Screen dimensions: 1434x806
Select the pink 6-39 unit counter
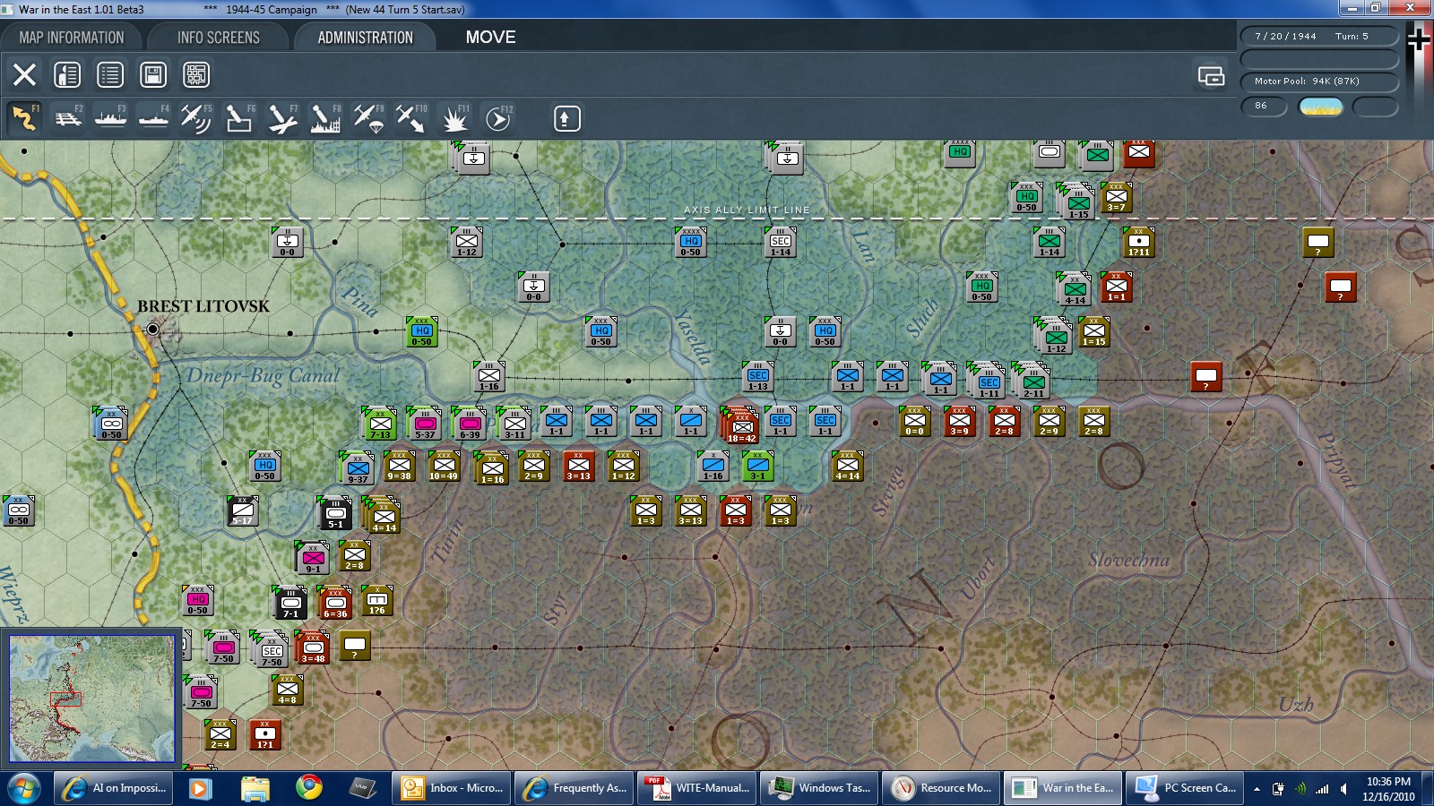(470, 423)
